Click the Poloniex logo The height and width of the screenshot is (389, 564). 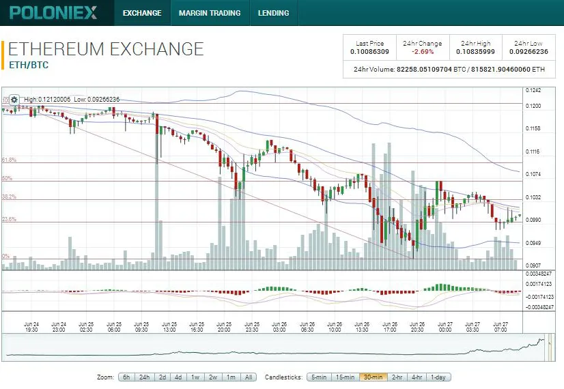(x=53, y=13)
